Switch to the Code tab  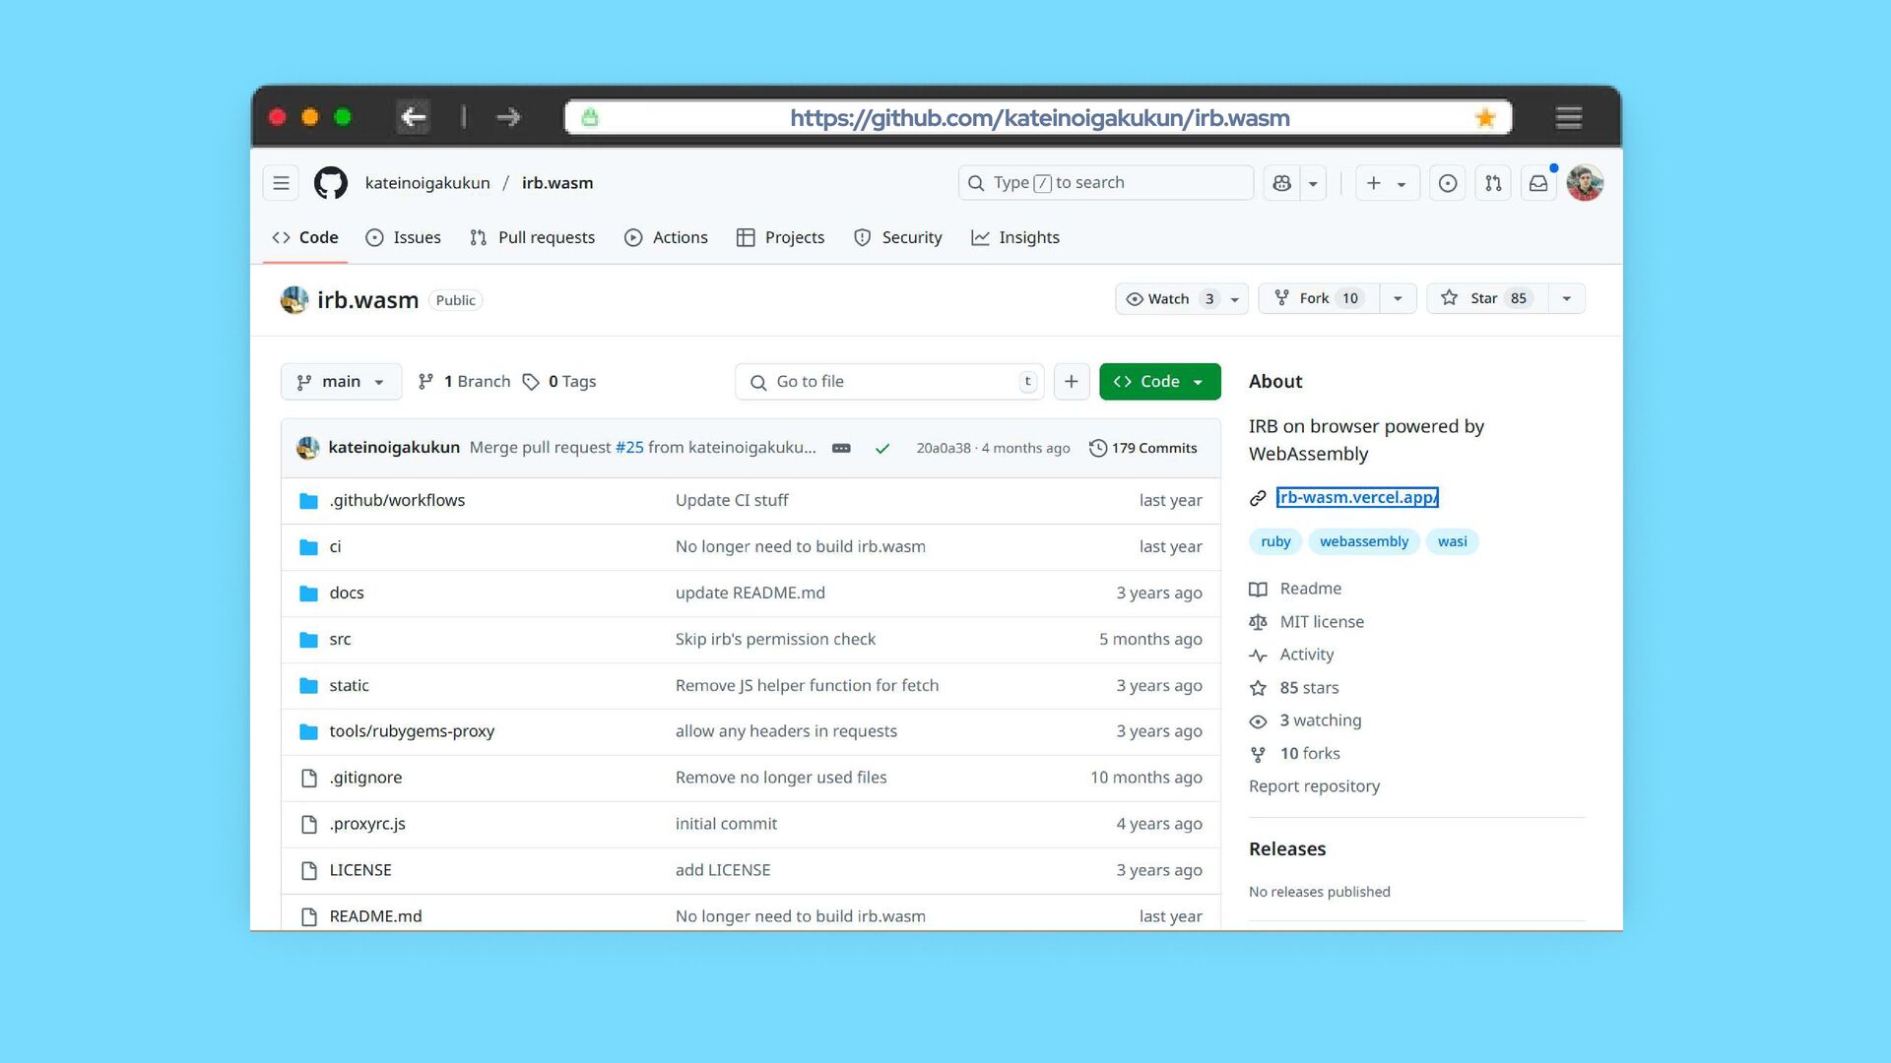pos(305,238)
